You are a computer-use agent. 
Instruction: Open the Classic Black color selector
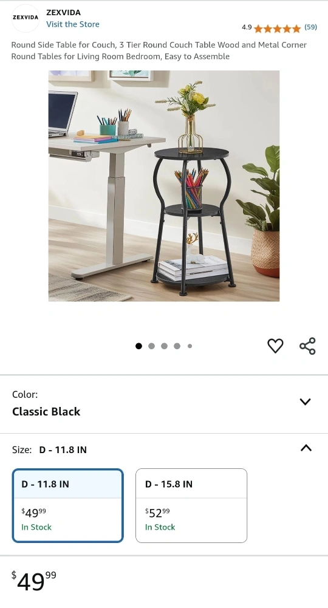(x=164, y=404)
